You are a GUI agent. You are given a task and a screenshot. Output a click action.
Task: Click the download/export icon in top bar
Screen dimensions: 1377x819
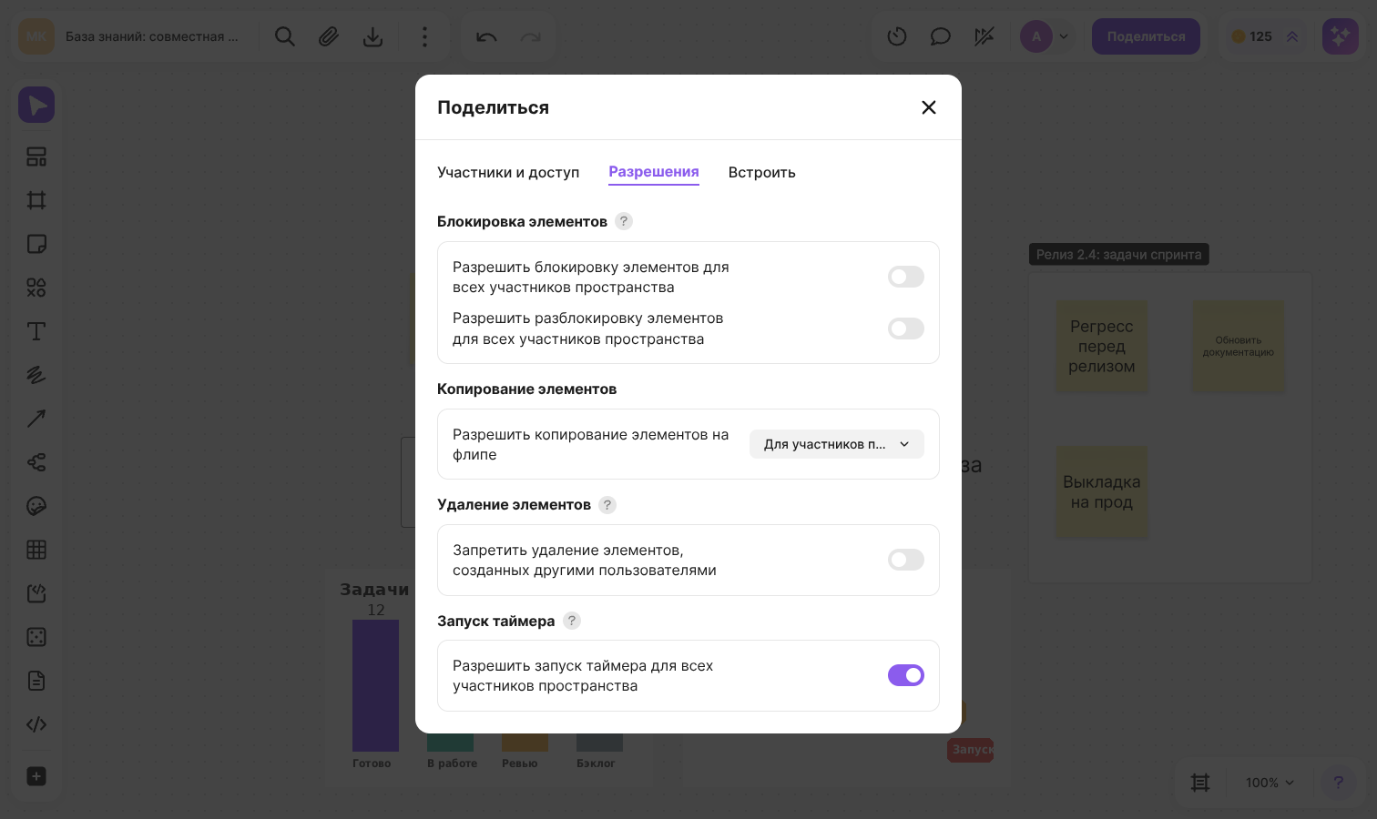click(x=372, y=36)
